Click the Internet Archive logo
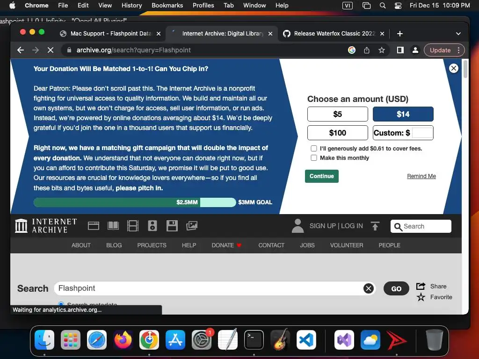 click(46, 226)
